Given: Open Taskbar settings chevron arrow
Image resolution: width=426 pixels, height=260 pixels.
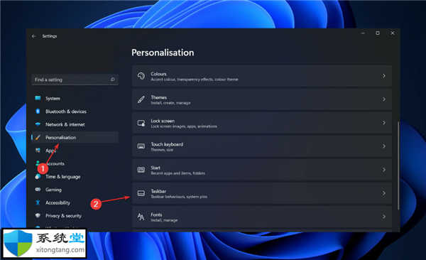Looking at the screenshot, I should click(x=383, y=193).
